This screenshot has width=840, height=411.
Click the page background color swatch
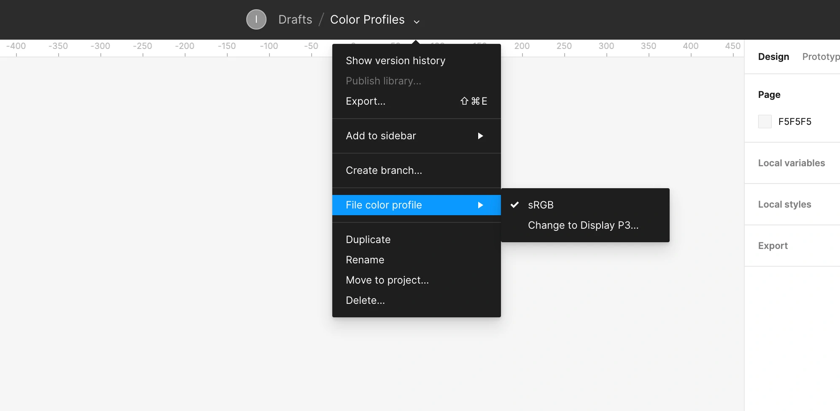[x=765, y=122]
